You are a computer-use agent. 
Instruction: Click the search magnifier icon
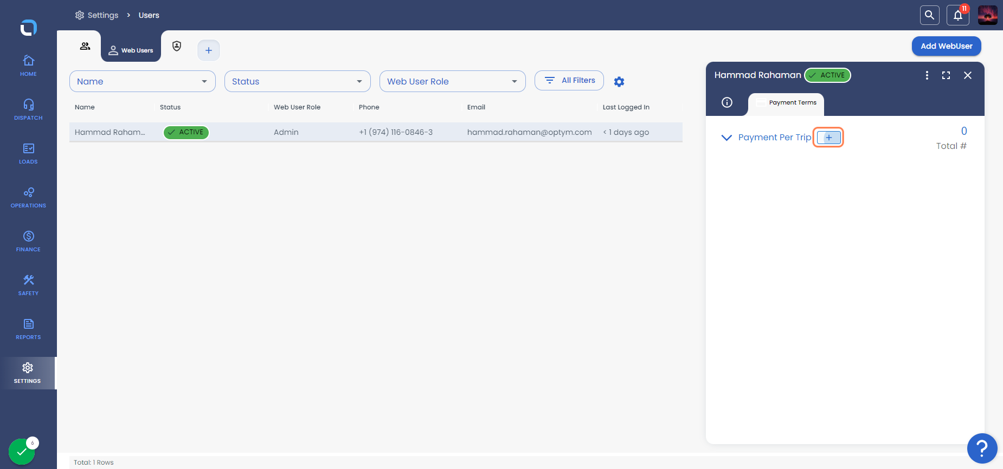coord(930,15)
